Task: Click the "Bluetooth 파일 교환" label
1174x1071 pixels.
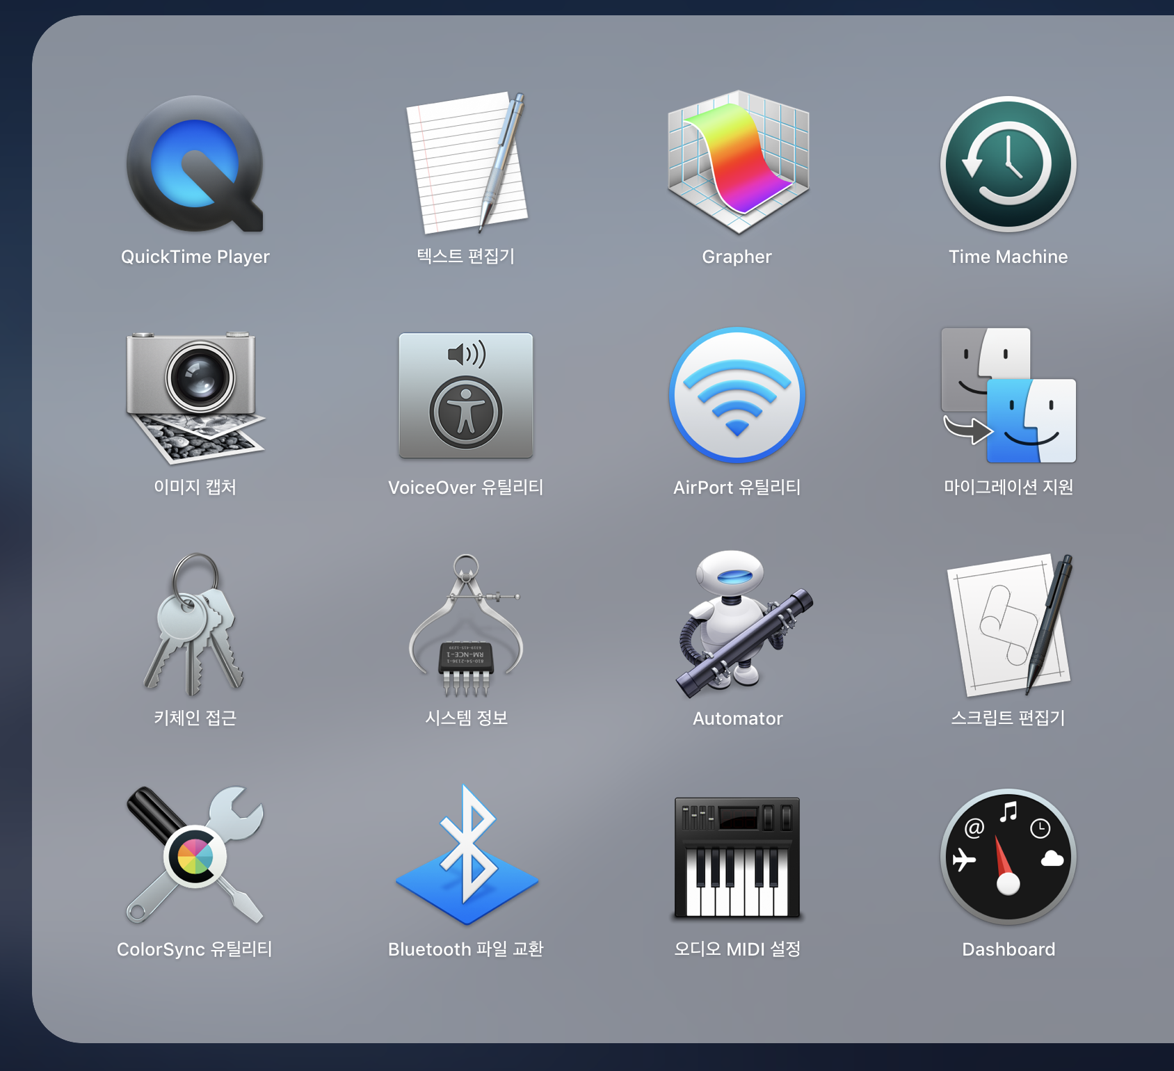Action: pos(466,949)
